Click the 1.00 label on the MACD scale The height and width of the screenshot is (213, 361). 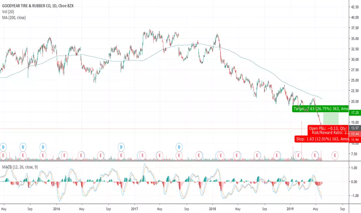(354, 168)
